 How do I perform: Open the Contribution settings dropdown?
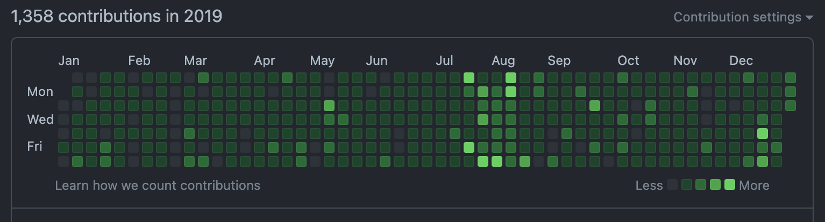click(x=743, y=17)
